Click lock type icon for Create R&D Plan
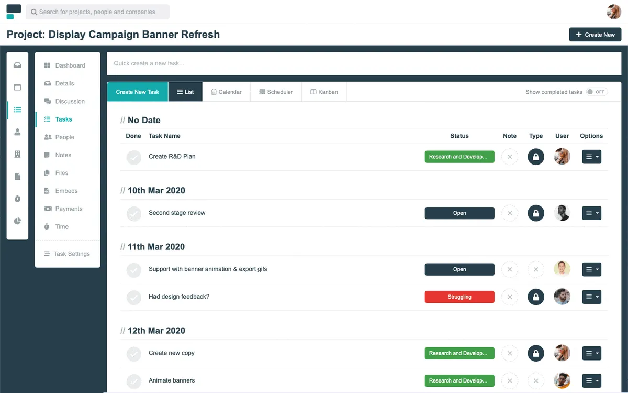 point(536,157)
